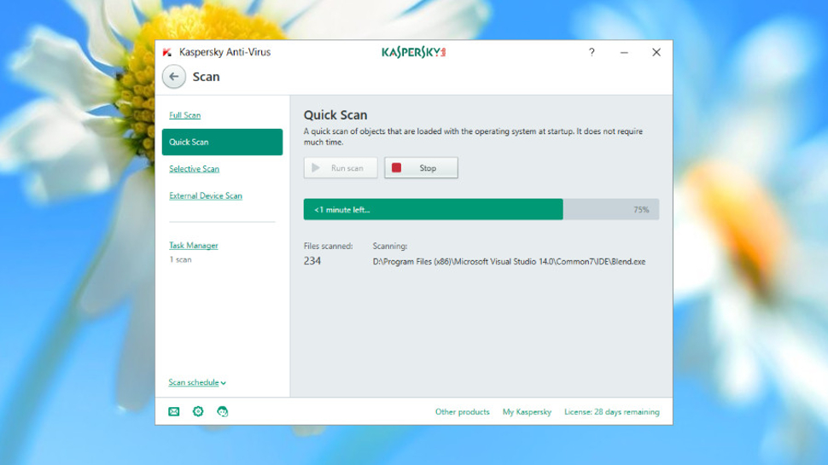Minimize the Kaspersky window

[x=624, y=52]
